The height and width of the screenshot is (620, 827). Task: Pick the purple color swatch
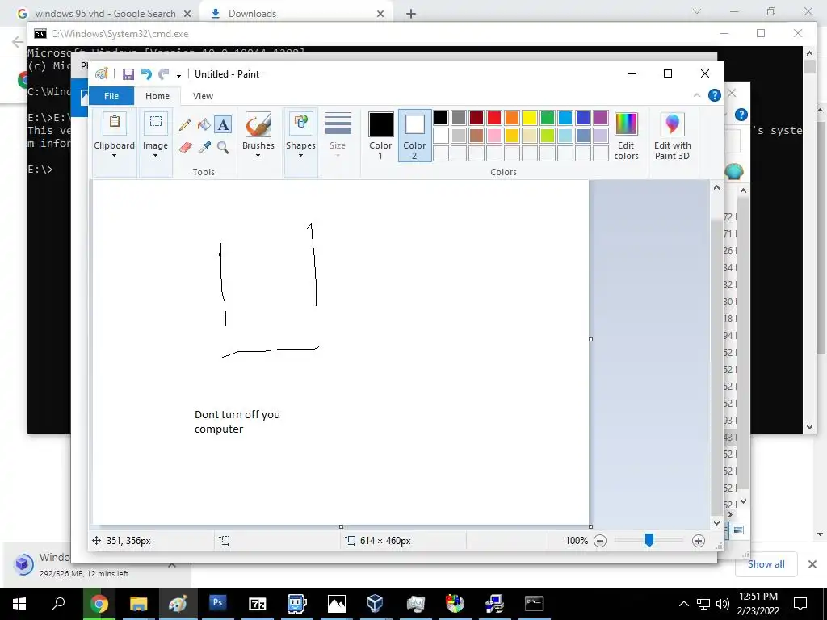coord(601,118)
